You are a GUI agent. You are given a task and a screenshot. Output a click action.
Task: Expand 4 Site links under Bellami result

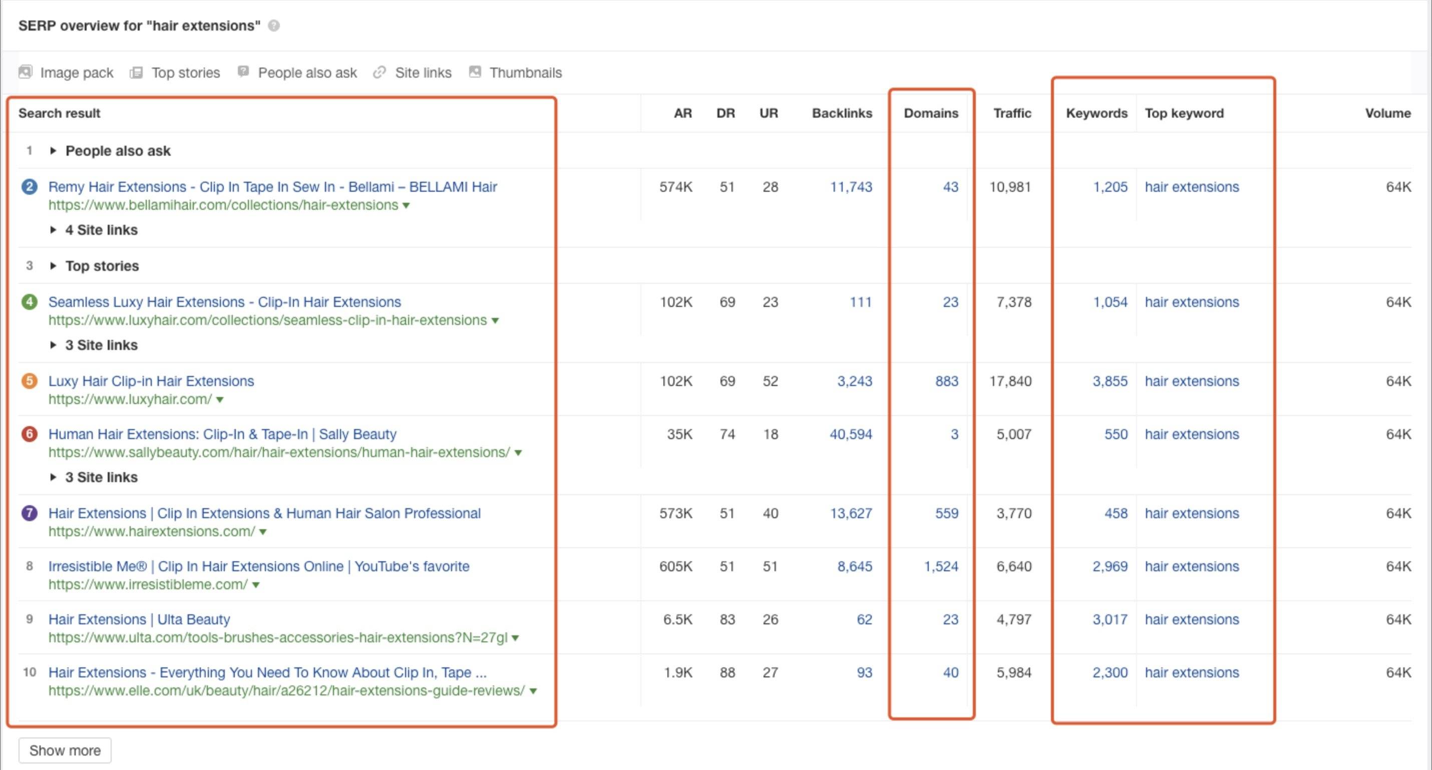[x=53, y=230]
